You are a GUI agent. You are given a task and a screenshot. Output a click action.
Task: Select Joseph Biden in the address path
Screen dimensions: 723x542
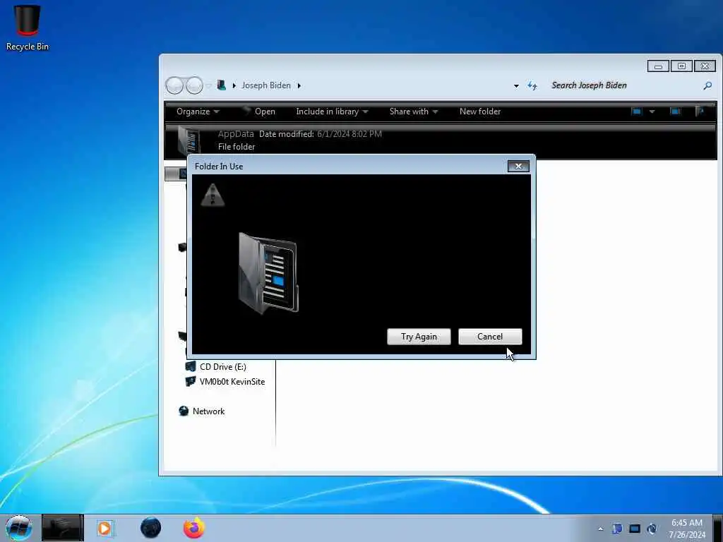266,85
